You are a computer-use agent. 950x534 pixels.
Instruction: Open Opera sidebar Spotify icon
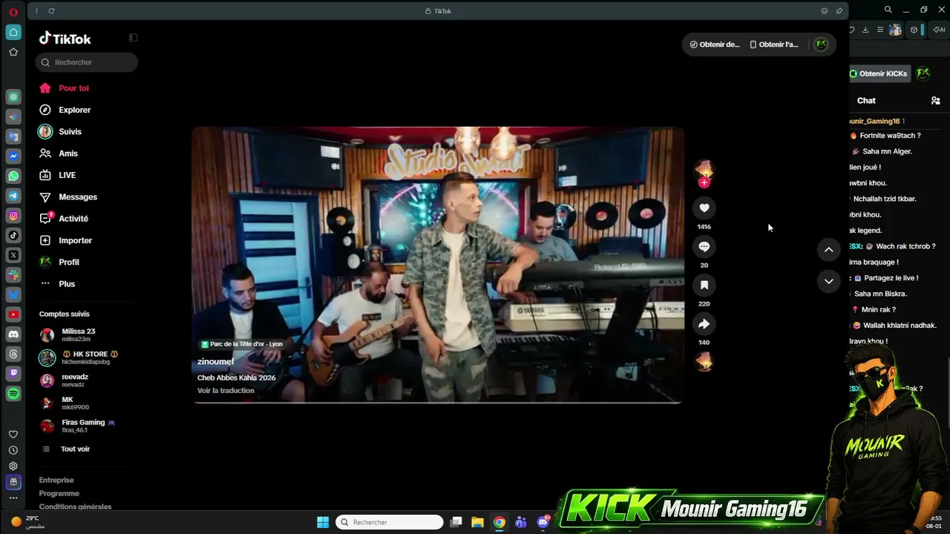[x=13, y=394]
